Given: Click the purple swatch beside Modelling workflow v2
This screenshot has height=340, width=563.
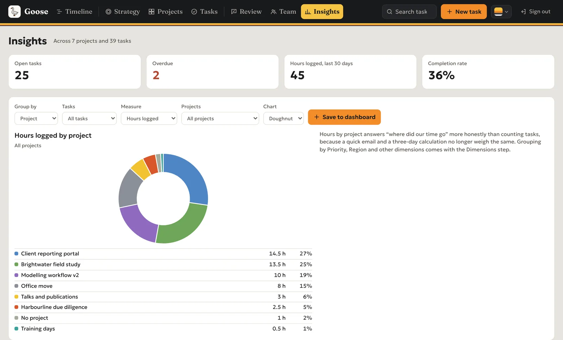Looking at the screenshot, I should click(16, 275).
